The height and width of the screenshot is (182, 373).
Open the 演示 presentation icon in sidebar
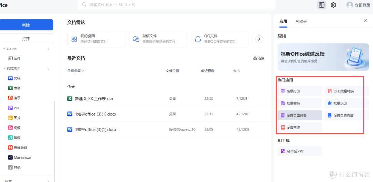(x=10, y=98)
